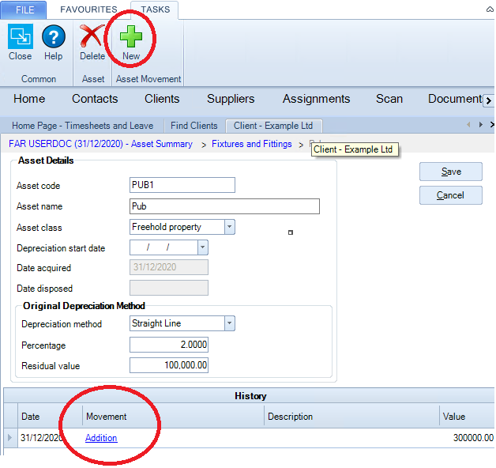The image size is (496, 468).
Task: Click into the Asset name field
Action: click(x=224, y=206)
